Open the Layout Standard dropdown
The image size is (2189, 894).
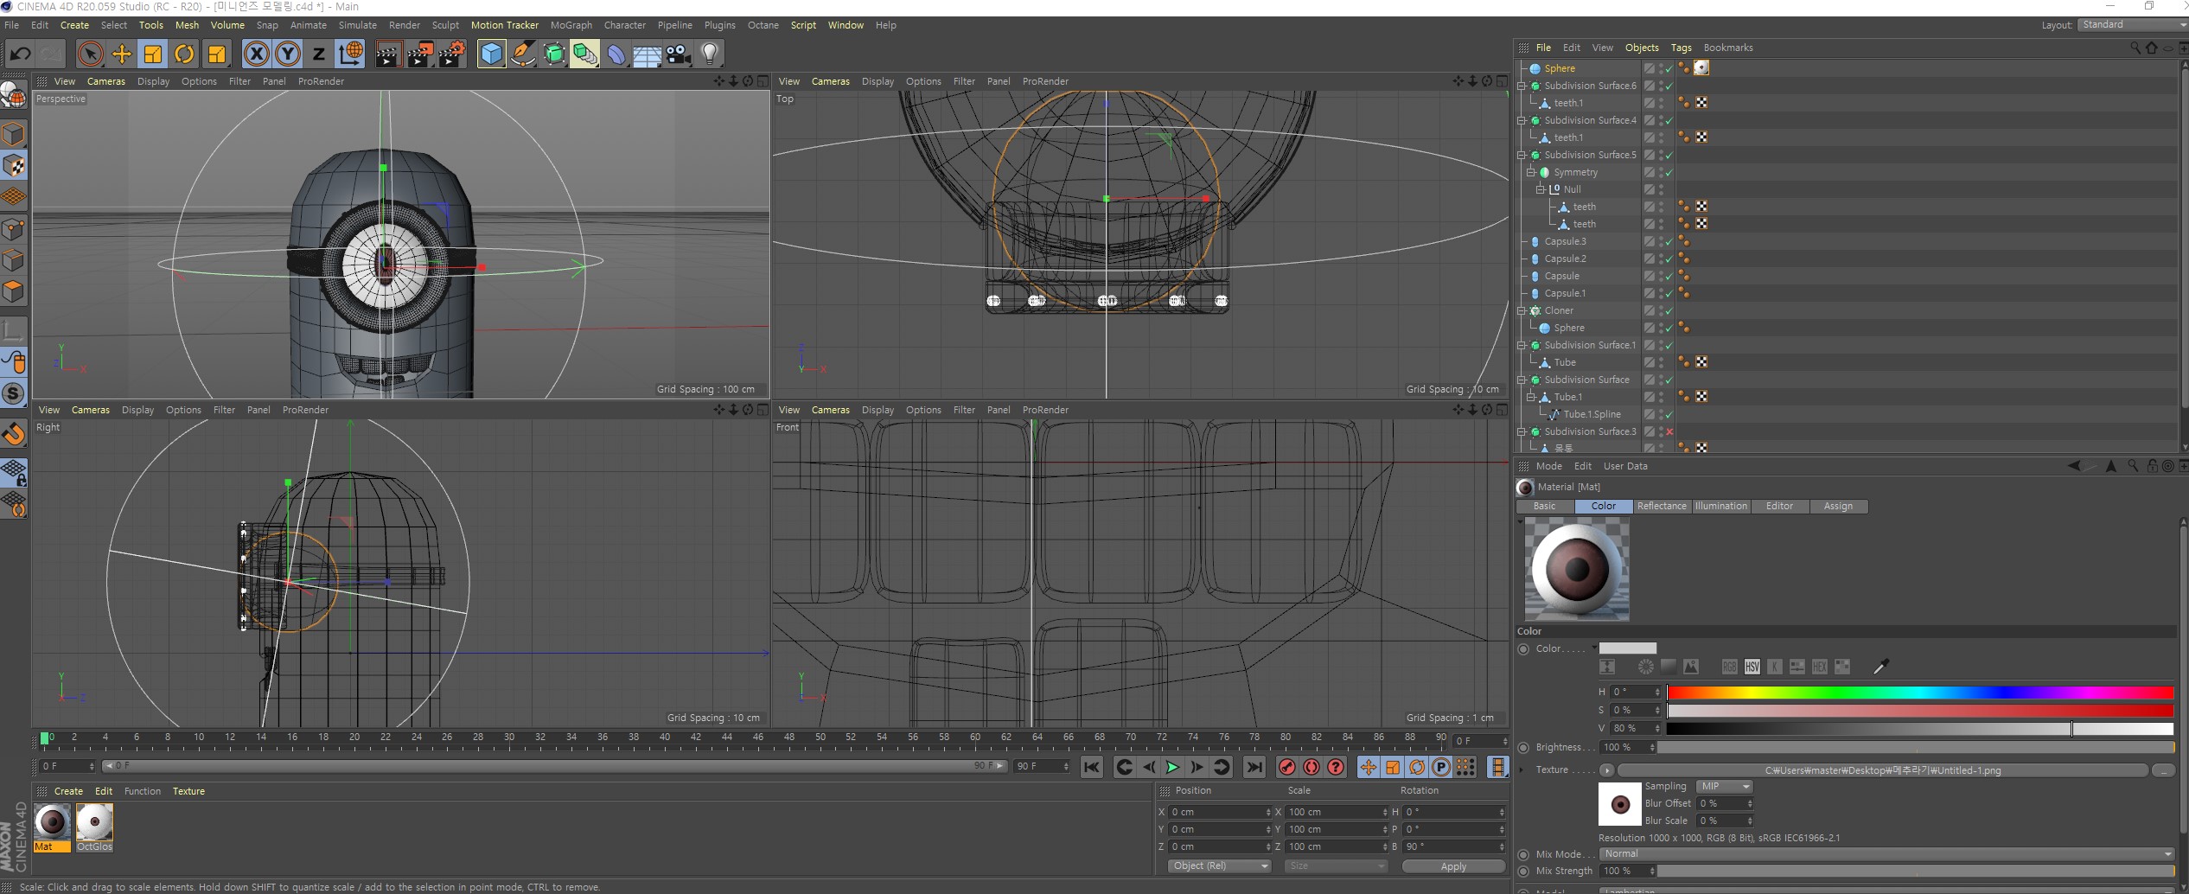2132,25
